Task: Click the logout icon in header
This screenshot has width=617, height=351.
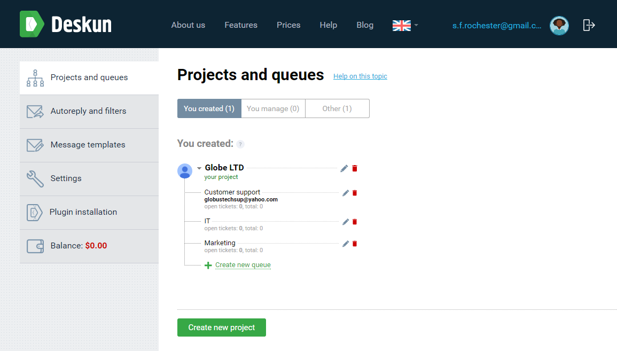Action: [x=589, y=25]
